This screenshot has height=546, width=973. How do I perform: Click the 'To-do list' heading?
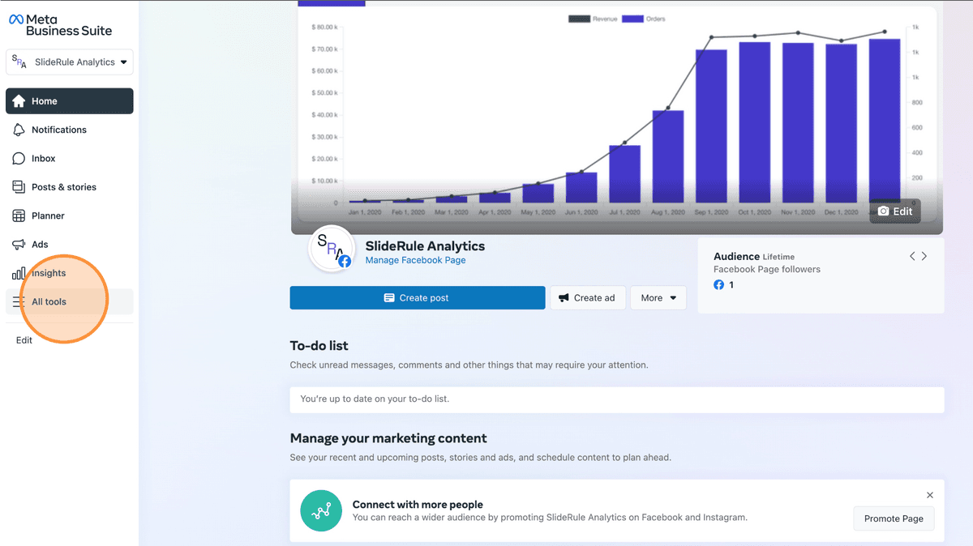(319, 346)
